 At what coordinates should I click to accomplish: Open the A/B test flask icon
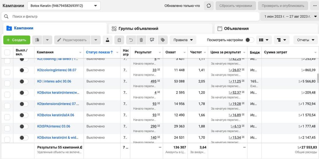tap(107, 40)
